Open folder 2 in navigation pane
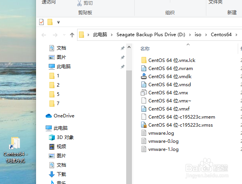Image resolution: width=242 pixels, height=184 pixels. [x=54, y=85]
